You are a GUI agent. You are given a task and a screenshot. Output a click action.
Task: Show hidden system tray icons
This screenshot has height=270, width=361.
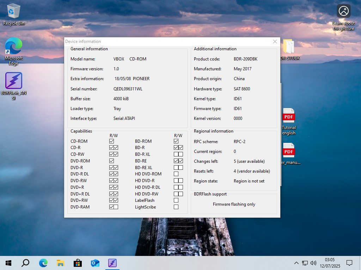pyautogui.click(x=296, y=263)
